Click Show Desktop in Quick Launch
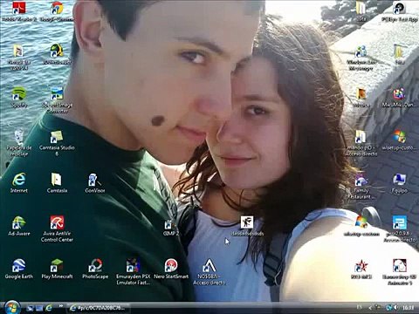Image resolution: width=419 pixels, height=314 pixels. (30, 308)
